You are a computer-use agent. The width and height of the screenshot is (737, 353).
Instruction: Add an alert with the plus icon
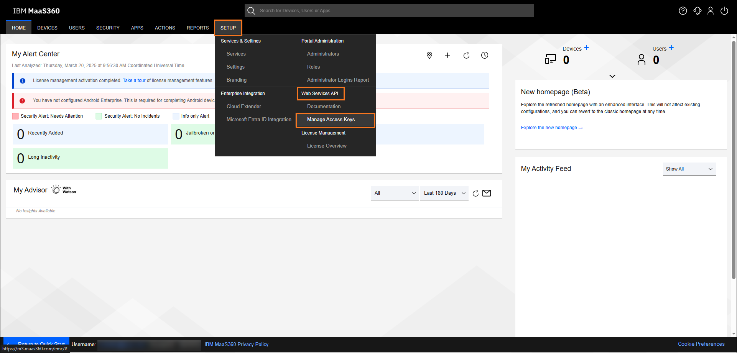[x=447, y=55]
